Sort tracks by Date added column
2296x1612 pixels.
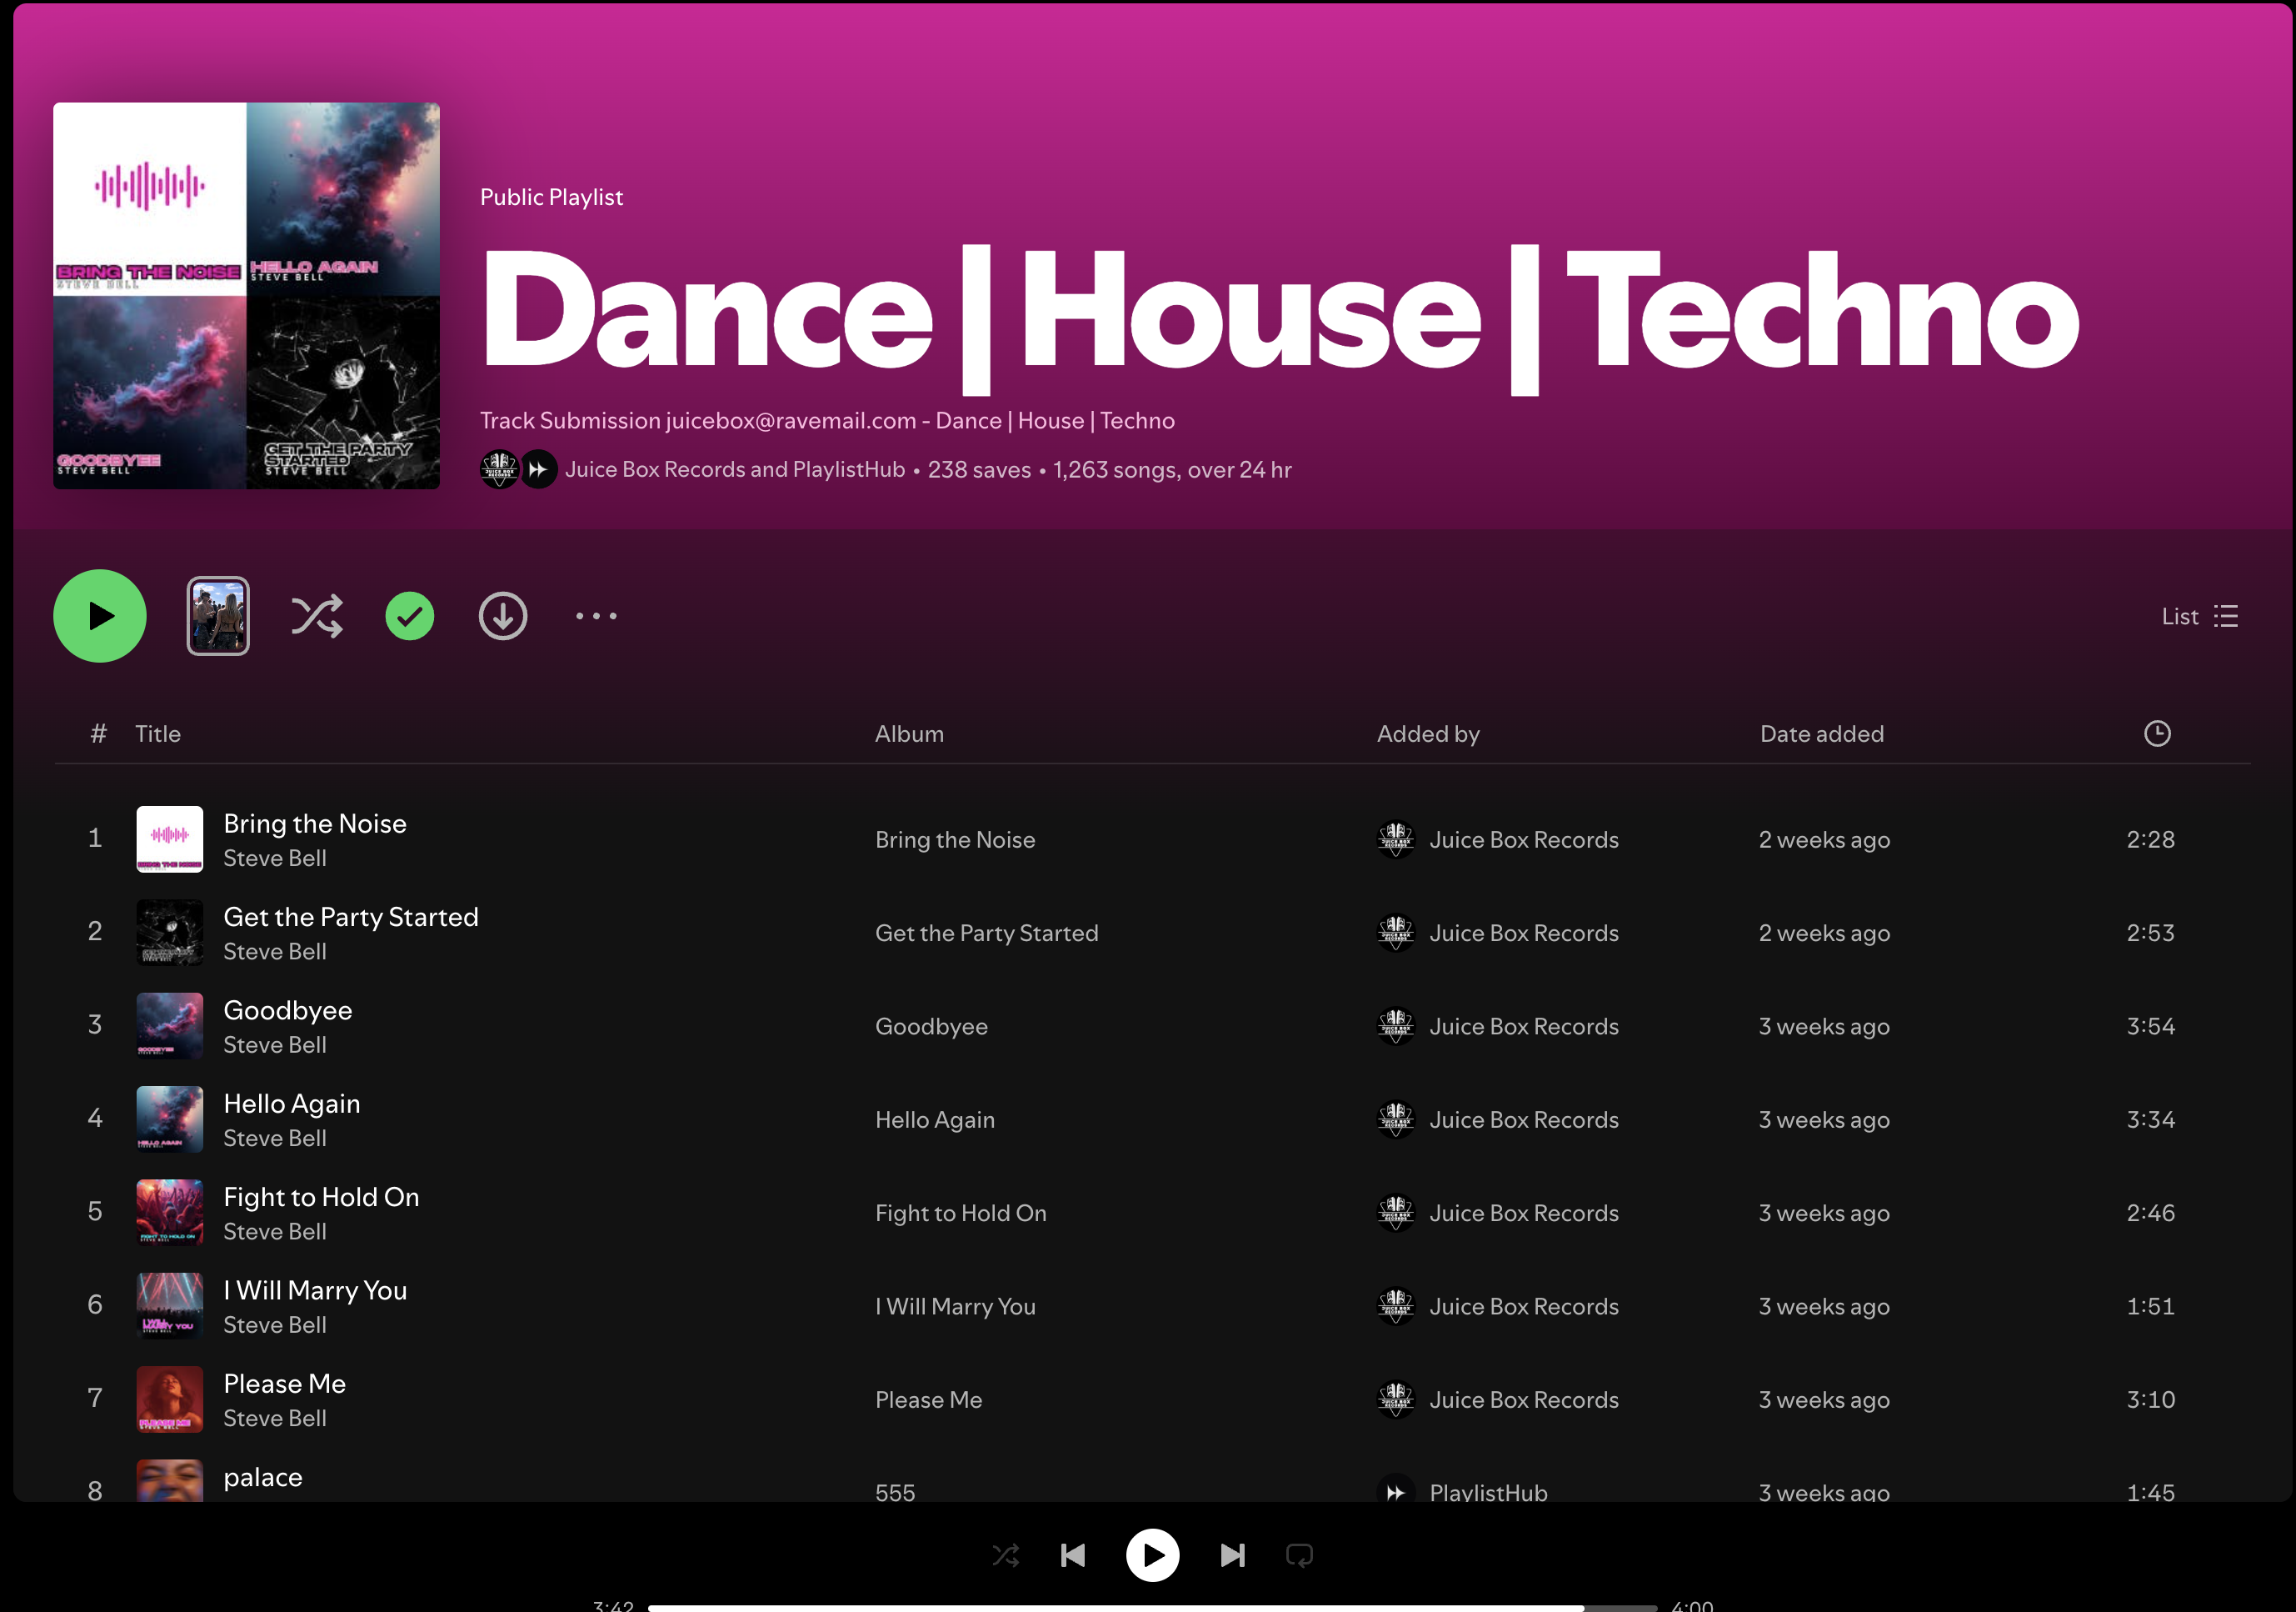tap(1820, 733)
